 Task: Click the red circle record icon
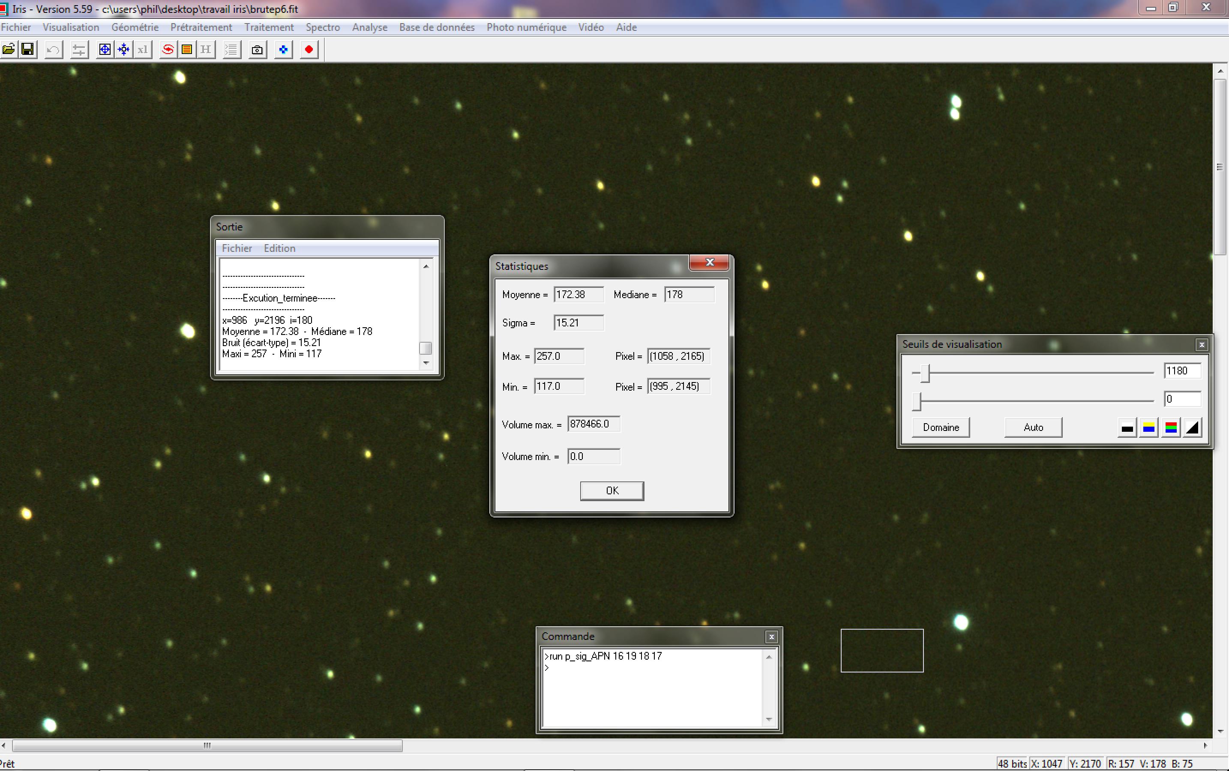[x=309, y=49]
